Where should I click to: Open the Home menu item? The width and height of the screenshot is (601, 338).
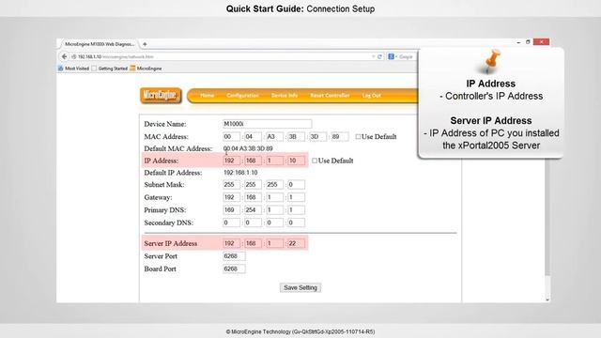coord(207,96)
